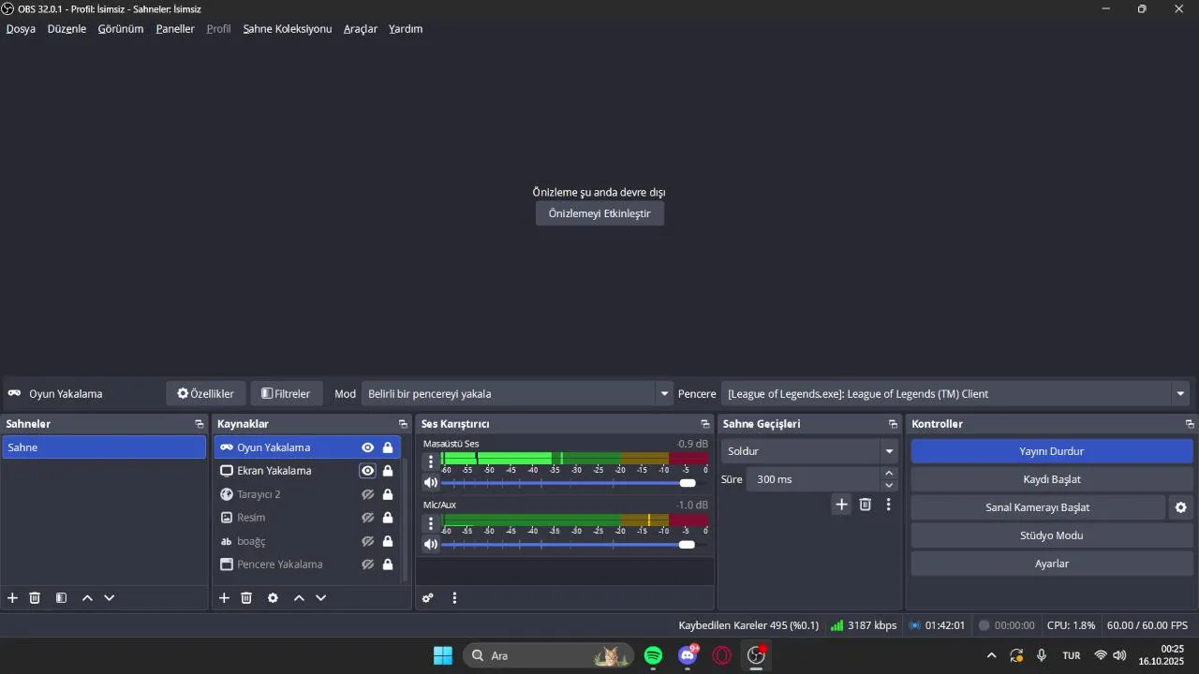Remove selected scene using trash icon in Sahneler

coord(35,598)
